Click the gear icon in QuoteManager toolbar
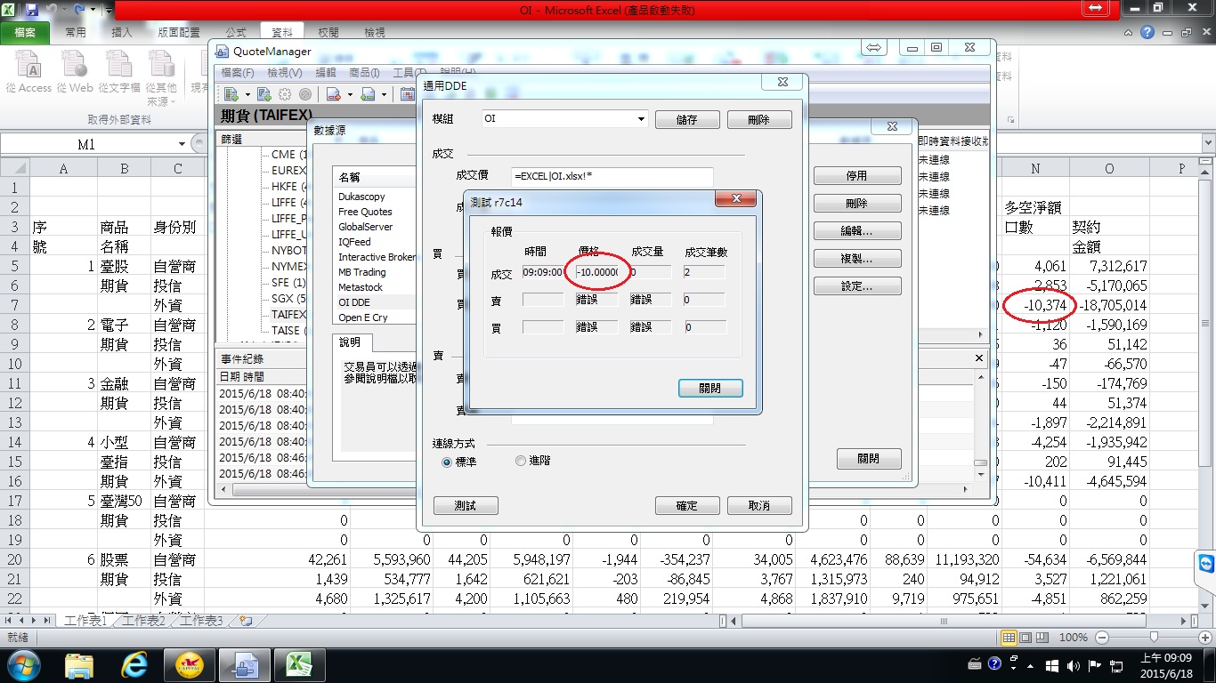 285,94
